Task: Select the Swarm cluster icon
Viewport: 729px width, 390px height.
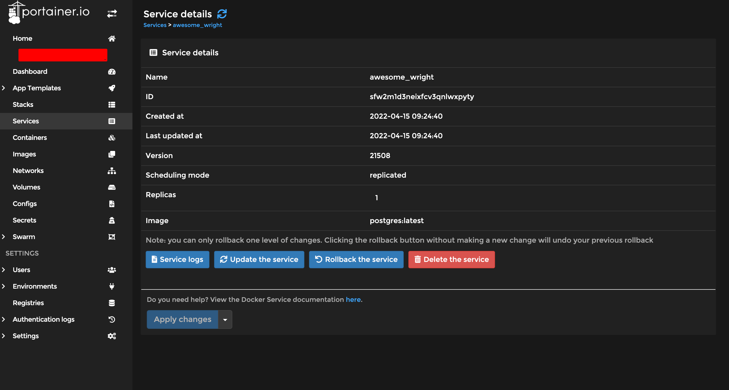Action: [x=112, y=237]
